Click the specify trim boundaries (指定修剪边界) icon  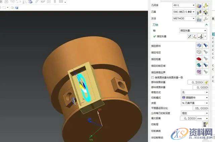(199, 72)
